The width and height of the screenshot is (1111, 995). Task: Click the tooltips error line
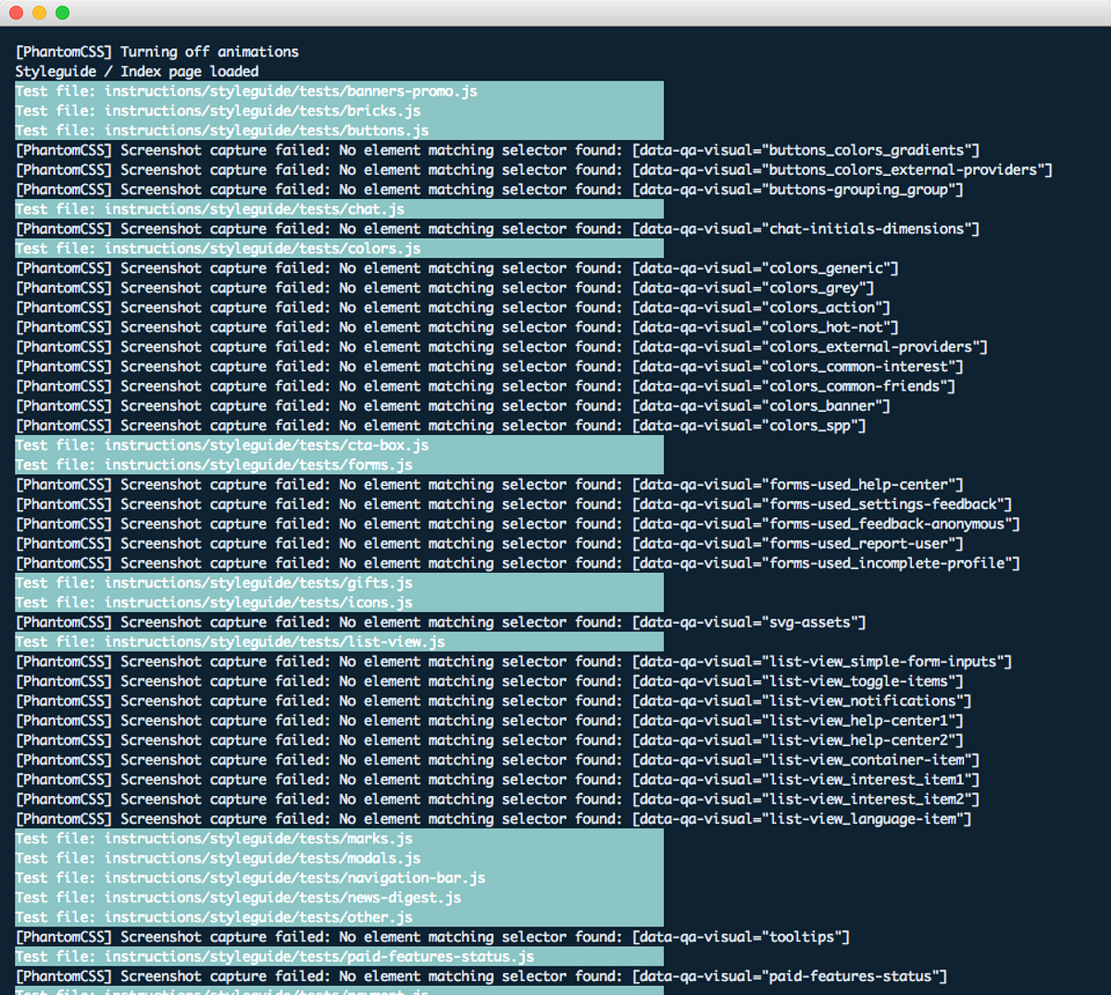[433, 937]
